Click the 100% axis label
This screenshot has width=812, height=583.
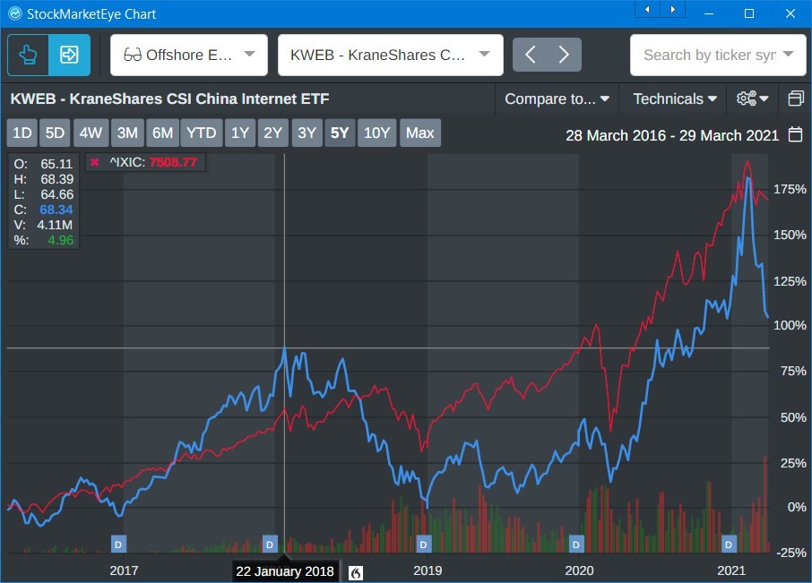pyautogui.click(x=790, y=325)
